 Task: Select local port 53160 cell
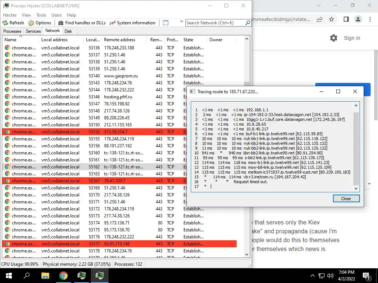click(94, 153)
